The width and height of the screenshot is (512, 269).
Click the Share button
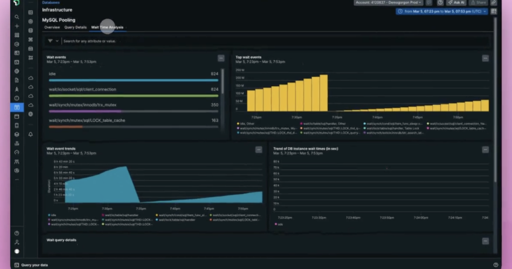coord(478,3)
